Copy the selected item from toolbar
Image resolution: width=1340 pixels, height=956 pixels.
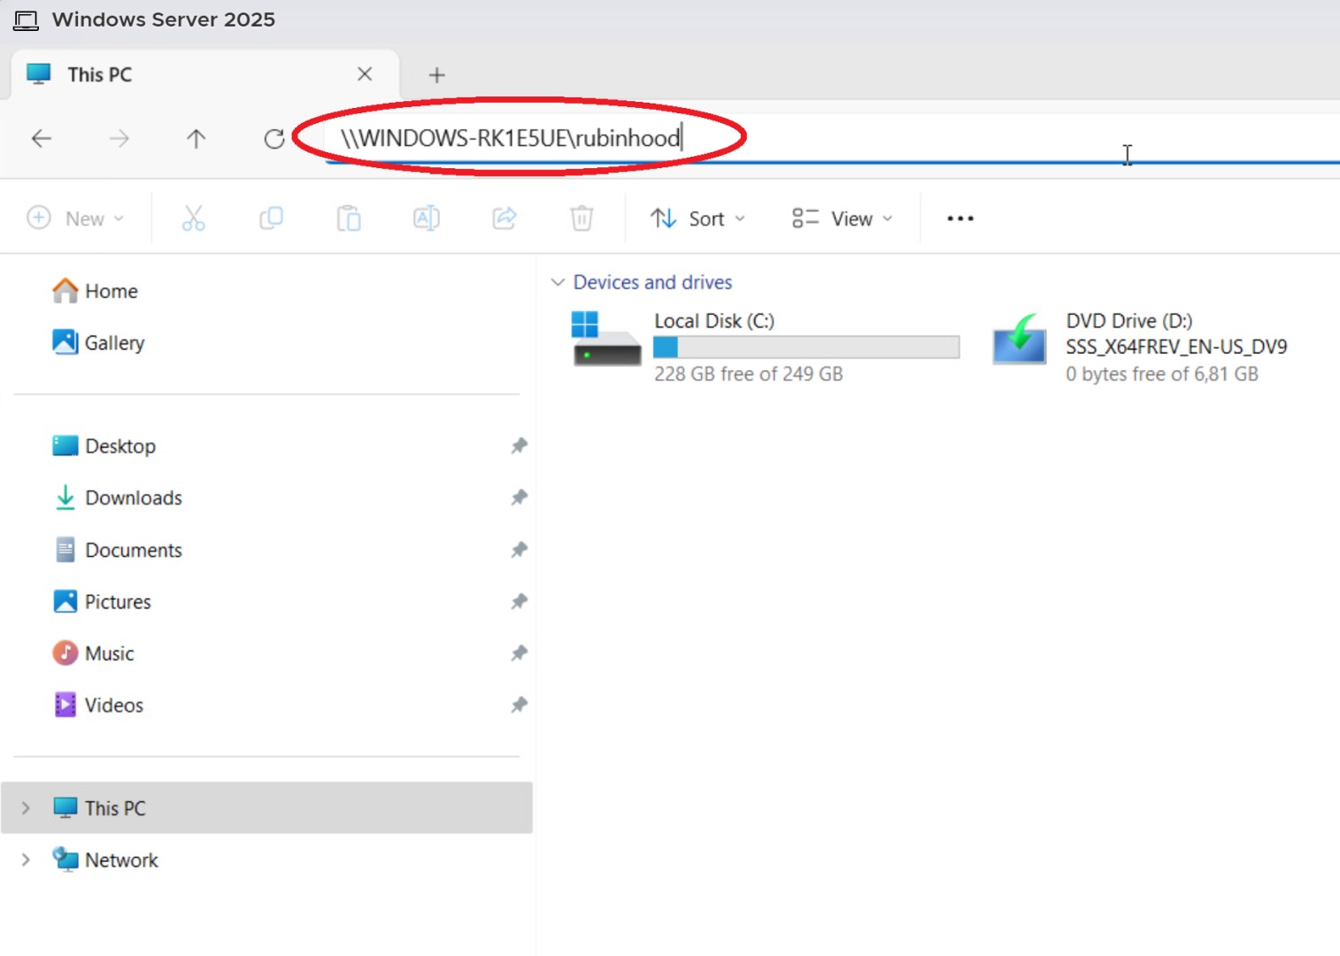pyautogui.click(x=271, y=218)
